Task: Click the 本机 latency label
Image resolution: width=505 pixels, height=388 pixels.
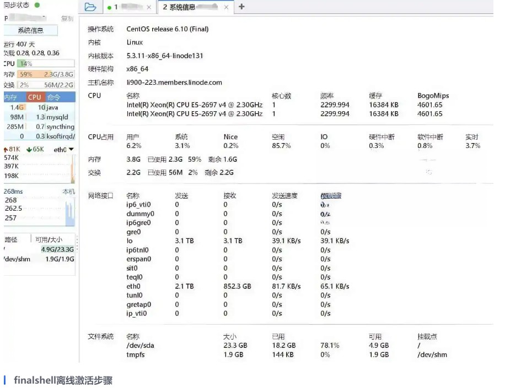Action: [x=68, y=192]
